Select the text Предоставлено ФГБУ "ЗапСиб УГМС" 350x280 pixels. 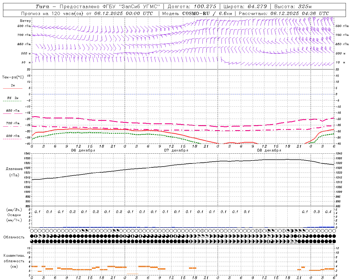(x=109, y=7)
